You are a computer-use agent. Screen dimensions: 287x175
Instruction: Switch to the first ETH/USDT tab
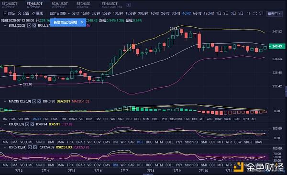(34, 5)
